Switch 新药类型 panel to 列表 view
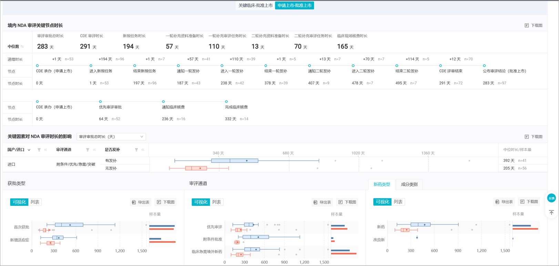This screenshot has width=559, height=266. (x=398, y=202)
